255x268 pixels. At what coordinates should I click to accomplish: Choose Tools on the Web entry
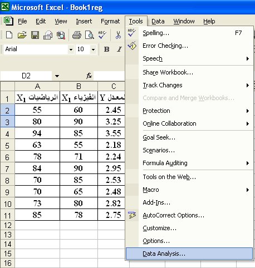click(189, 177)
